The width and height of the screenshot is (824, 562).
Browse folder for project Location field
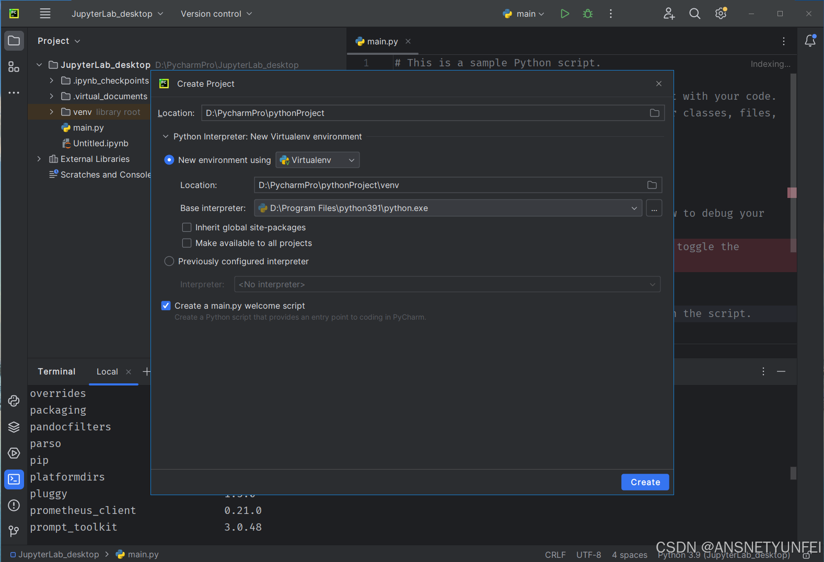655,113
